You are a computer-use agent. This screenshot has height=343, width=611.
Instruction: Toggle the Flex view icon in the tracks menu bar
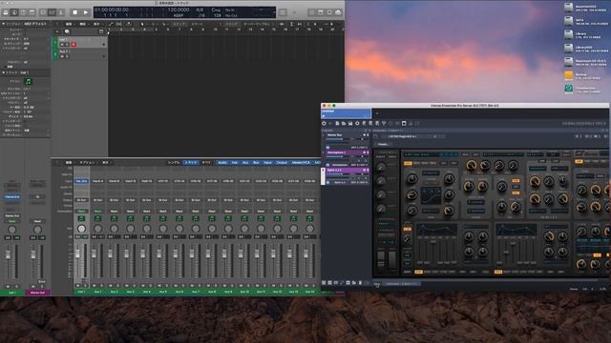coord(118,24)
